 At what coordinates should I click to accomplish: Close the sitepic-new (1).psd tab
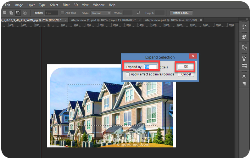click(139, 20)
